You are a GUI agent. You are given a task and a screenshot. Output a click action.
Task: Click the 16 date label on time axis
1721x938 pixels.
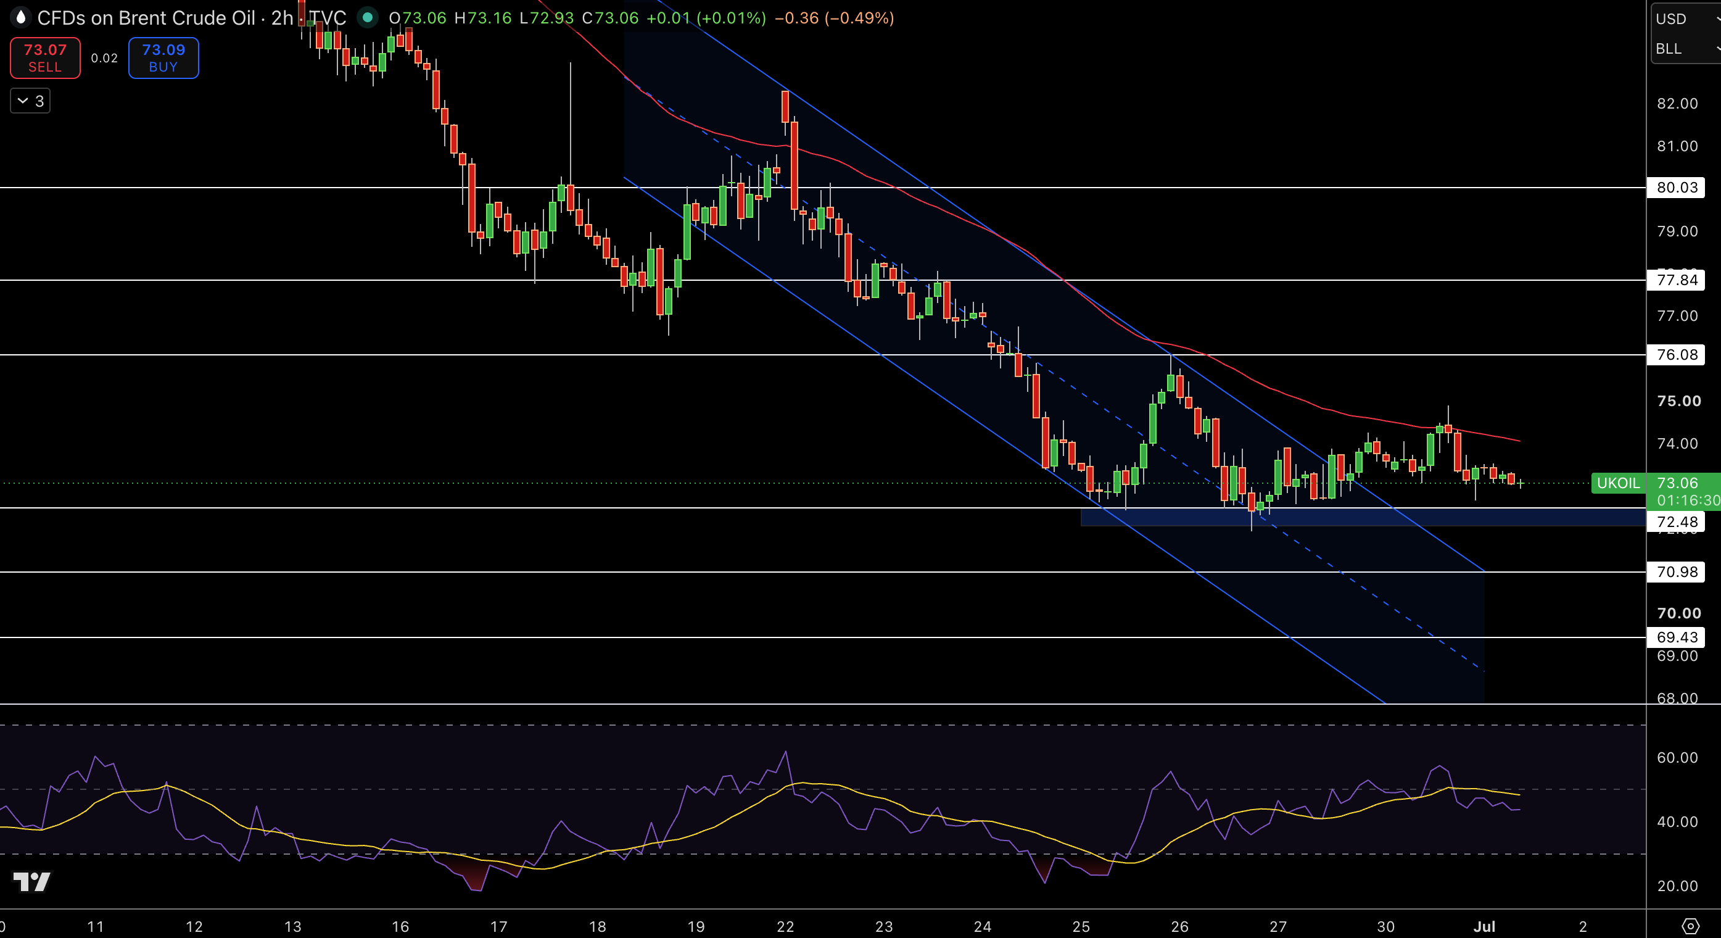coord(400,927)
